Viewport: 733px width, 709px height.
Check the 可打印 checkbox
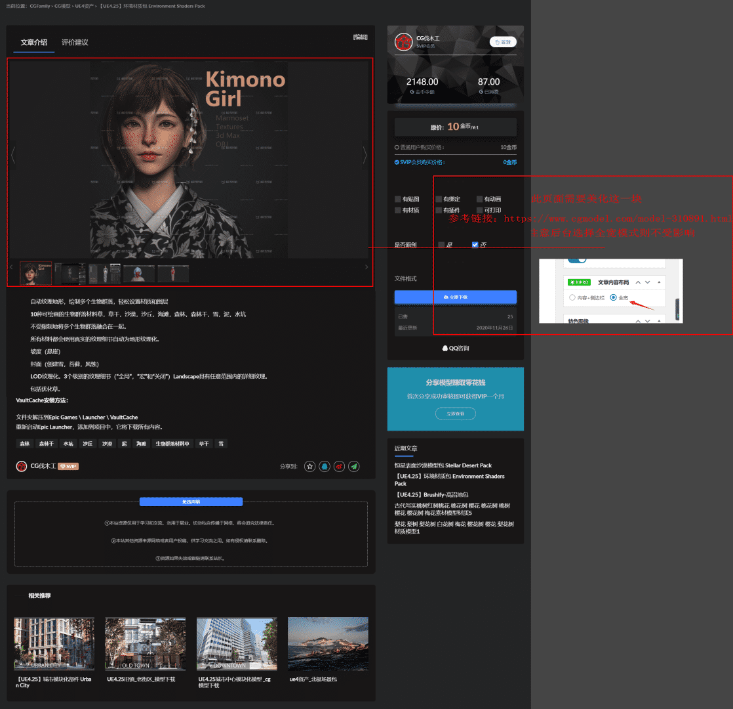(480, 211)
